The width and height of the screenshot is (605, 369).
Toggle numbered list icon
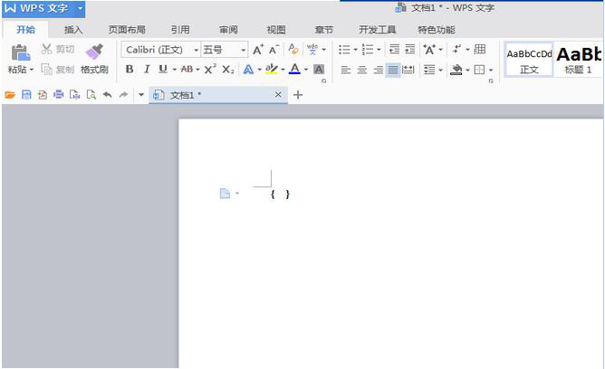click(368, 50)
